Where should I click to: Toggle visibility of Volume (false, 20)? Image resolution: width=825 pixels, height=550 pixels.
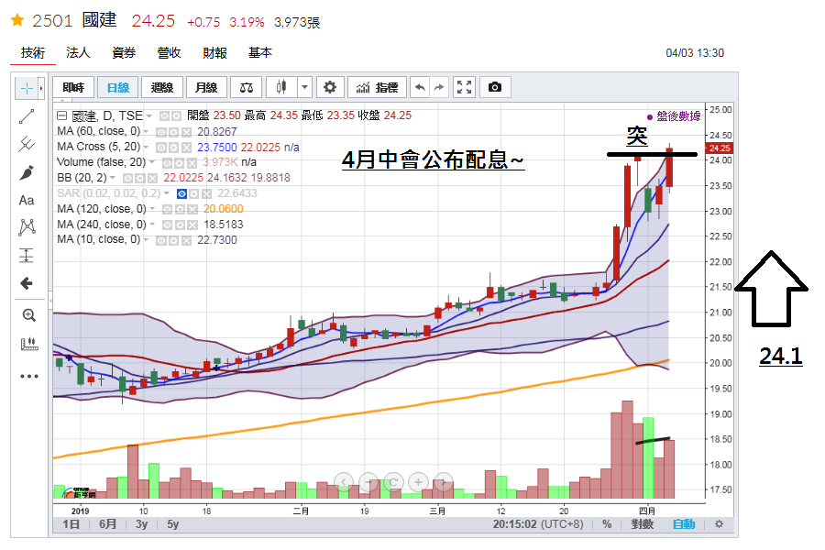click(x=168, y=163)
